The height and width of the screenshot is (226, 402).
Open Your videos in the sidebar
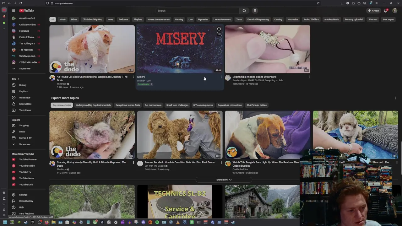point(25,110)
